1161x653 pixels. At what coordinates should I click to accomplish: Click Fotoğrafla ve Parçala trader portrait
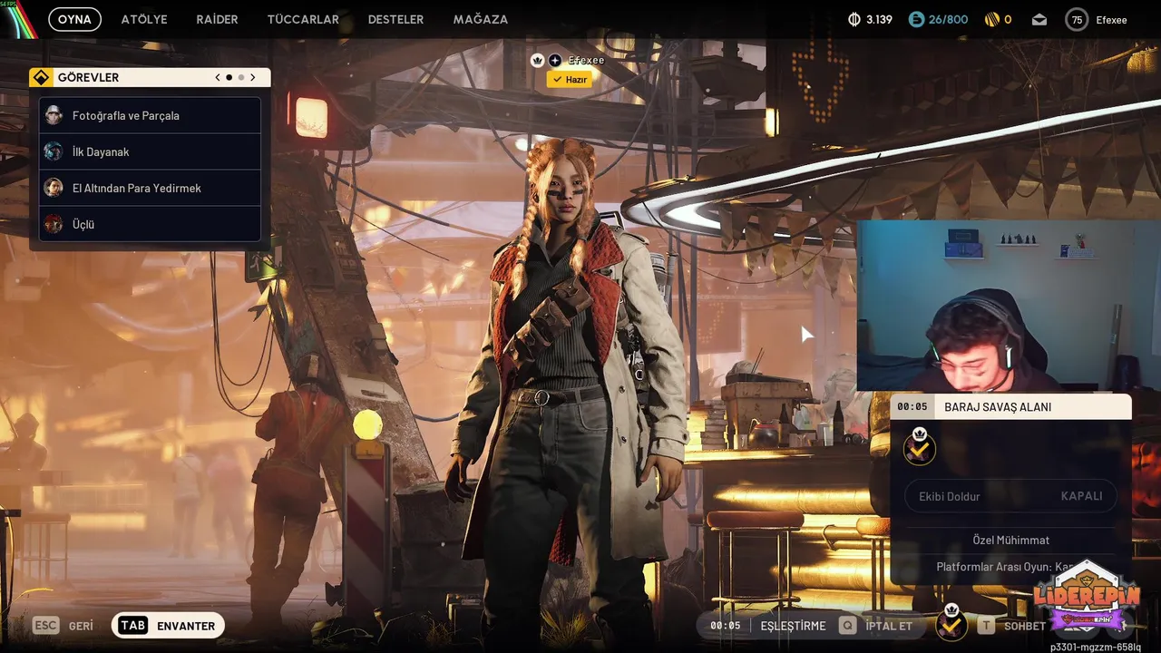[x=54, y=115]
